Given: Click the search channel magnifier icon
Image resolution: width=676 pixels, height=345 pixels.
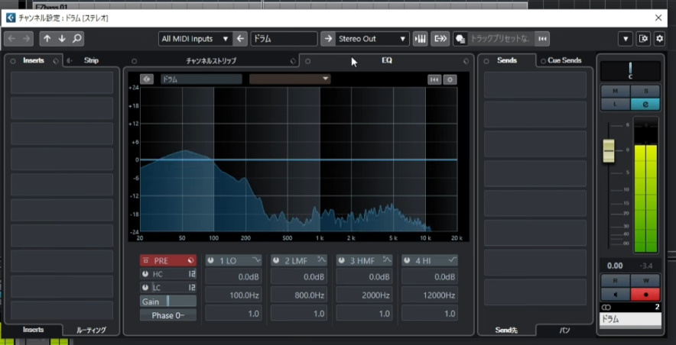Looking at the screenshot, I should (76, 39).
